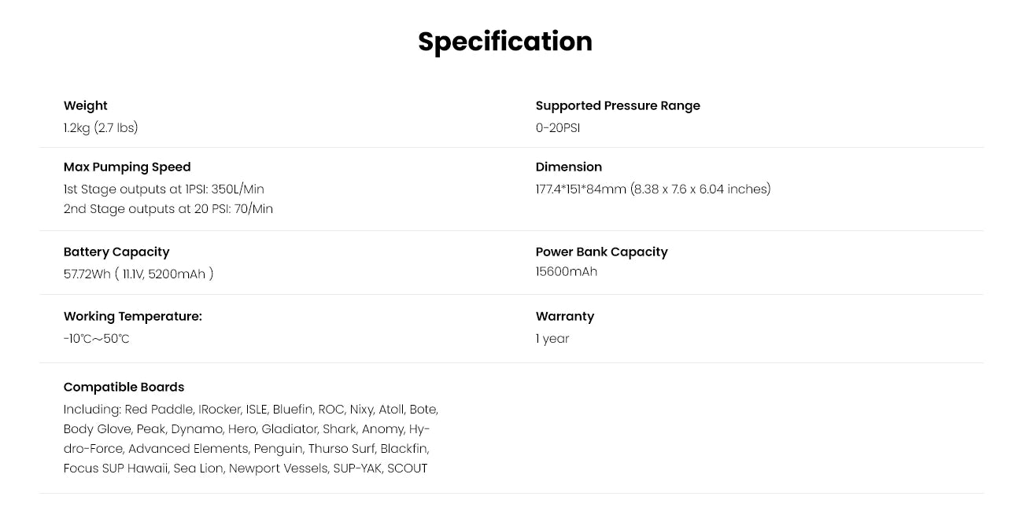Image resolution: width=1023 pixels, height=511 pixels.
Task: Click the 15600mAh value
Action: click(x=566, y=272)
